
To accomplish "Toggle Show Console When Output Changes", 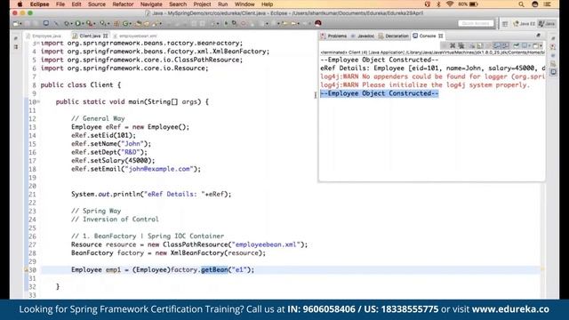I will (497, 45).
